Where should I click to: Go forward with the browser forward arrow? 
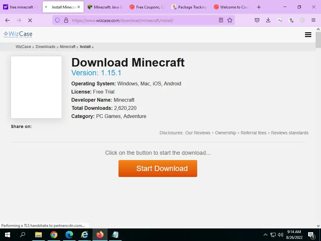[x=19, y=20]
